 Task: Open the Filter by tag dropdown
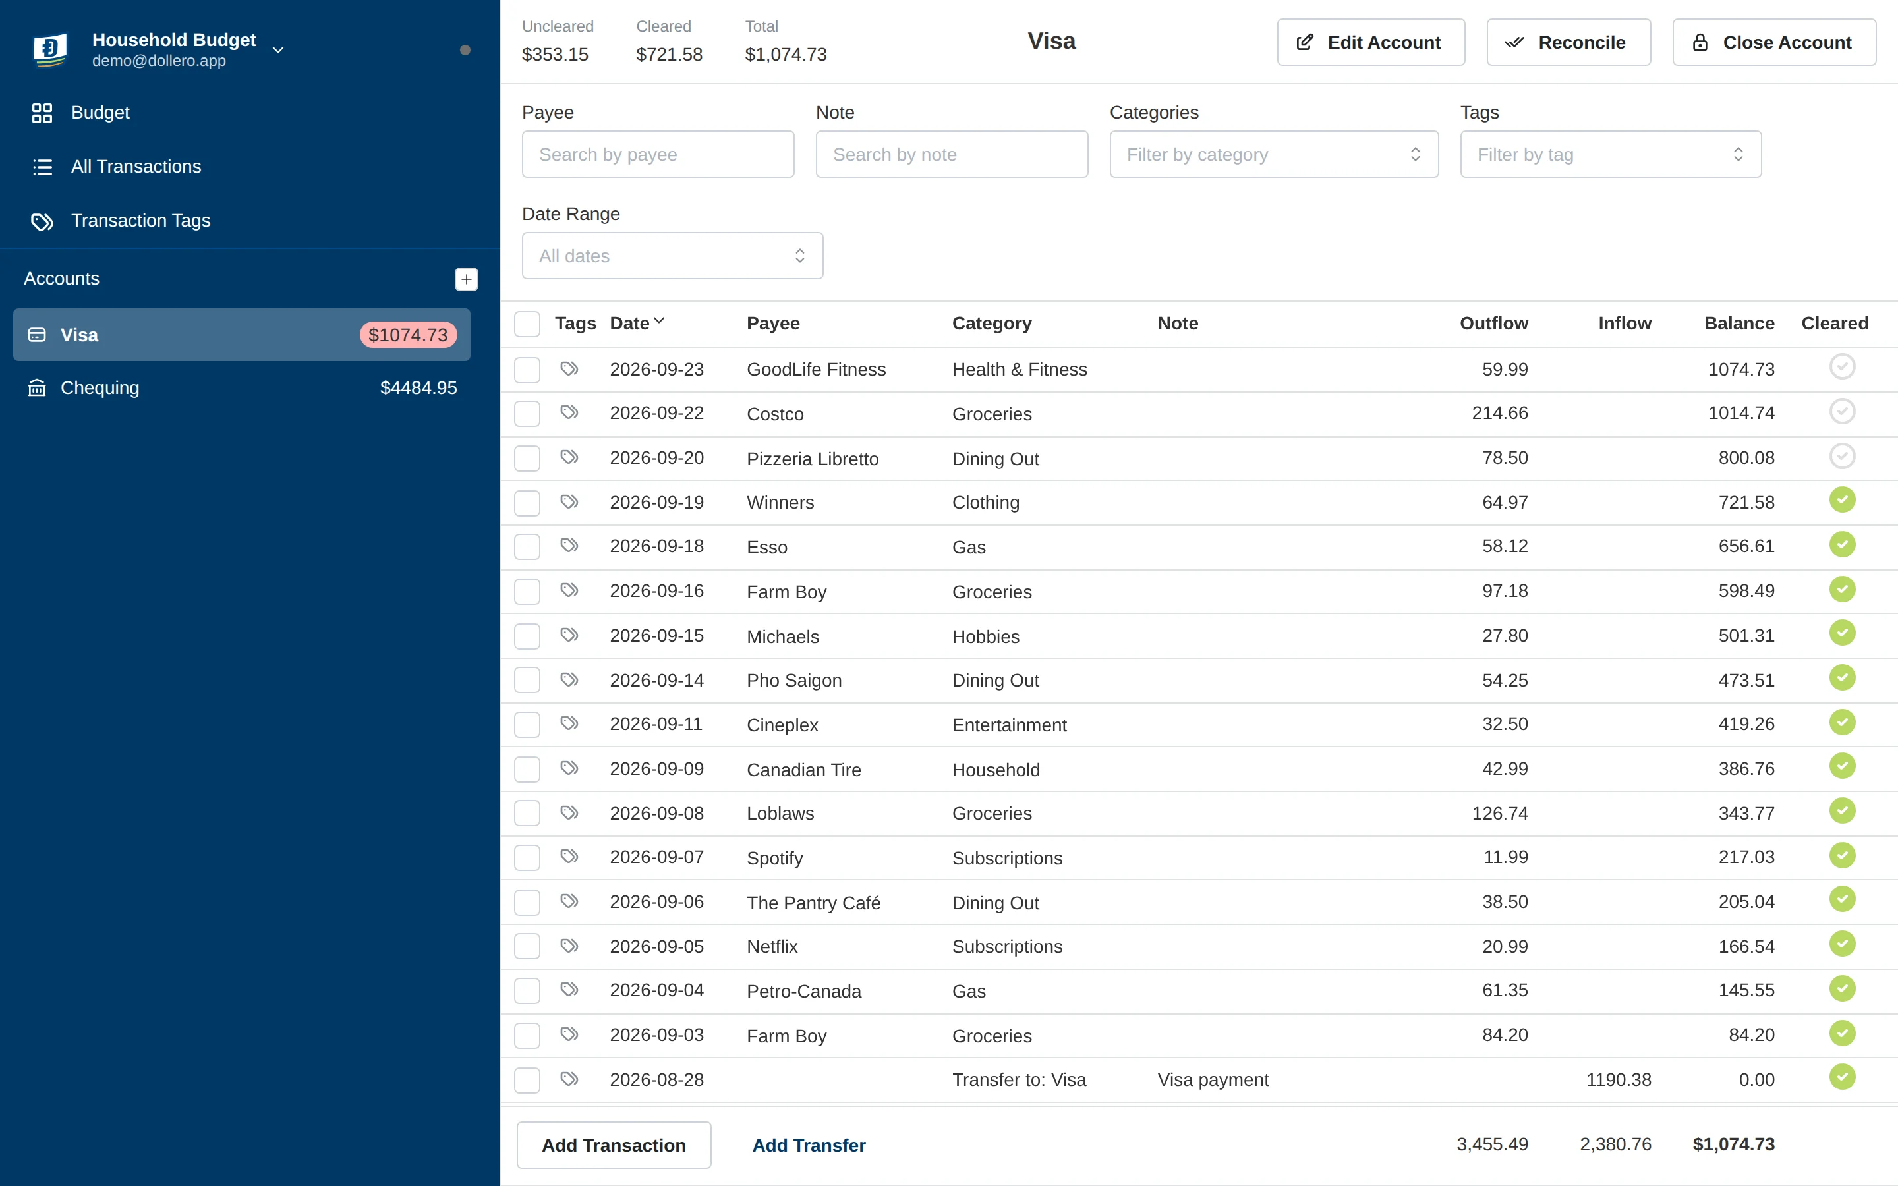pyautogui.click(x=1610, y=155)
